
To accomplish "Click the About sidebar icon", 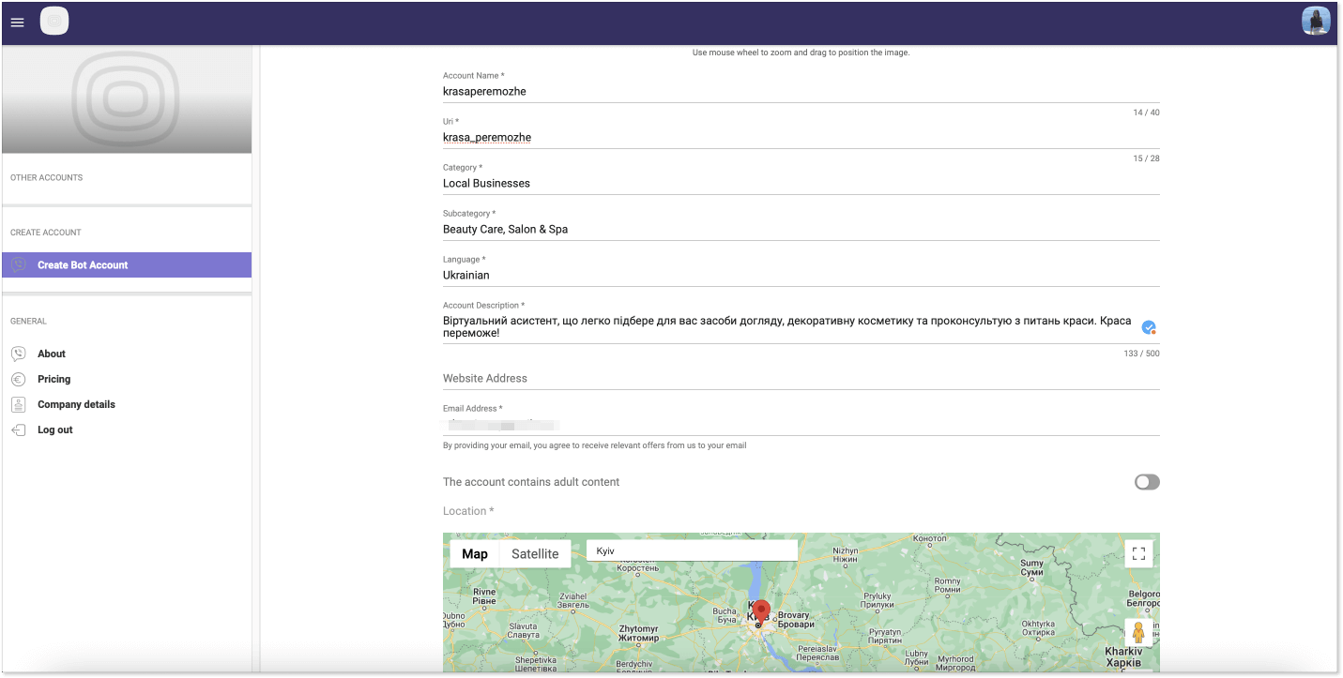I will 19,354.
